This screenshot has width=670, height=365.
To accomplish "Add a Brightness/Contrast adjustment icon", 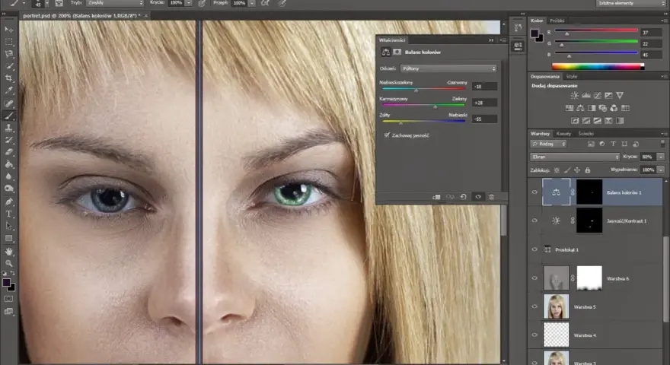I will click(x=575, y=96).
